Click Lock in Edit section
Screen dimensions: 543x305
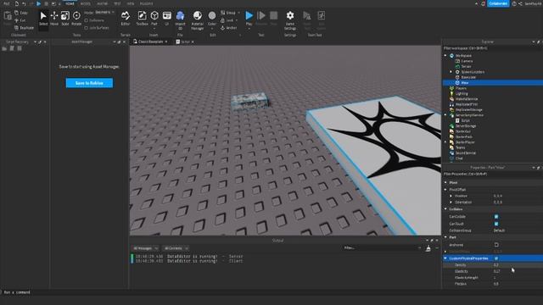pyautogui.click(x=229, y=20)
